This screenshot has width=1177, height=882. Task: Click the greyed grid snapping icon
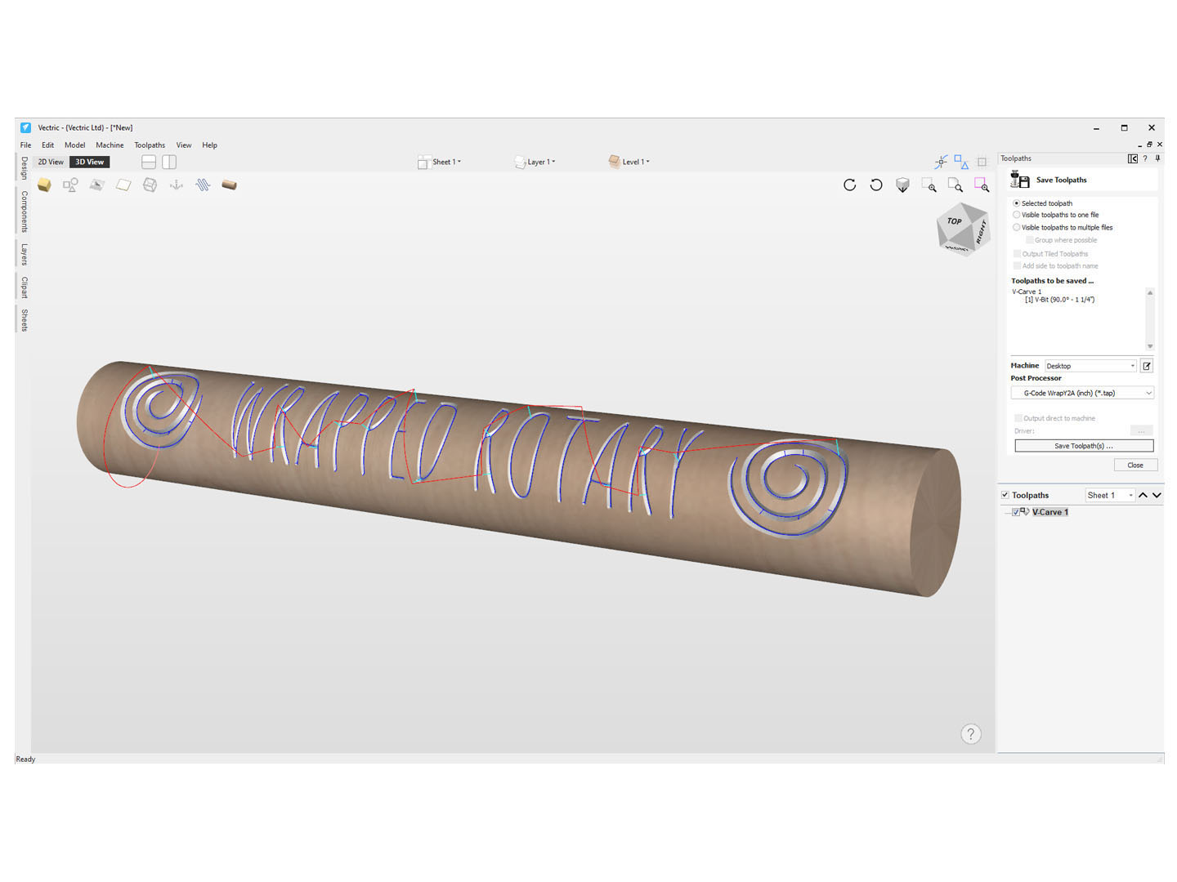click(982, 162)
